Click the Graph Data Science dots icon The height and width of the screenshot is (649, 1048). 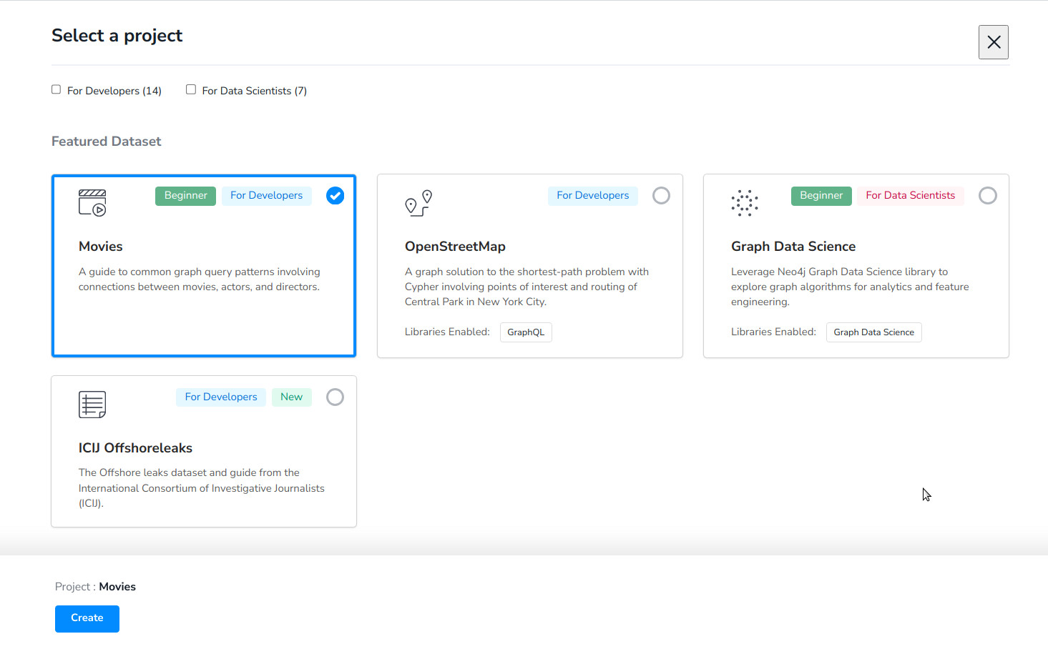(x=745, y=203)
